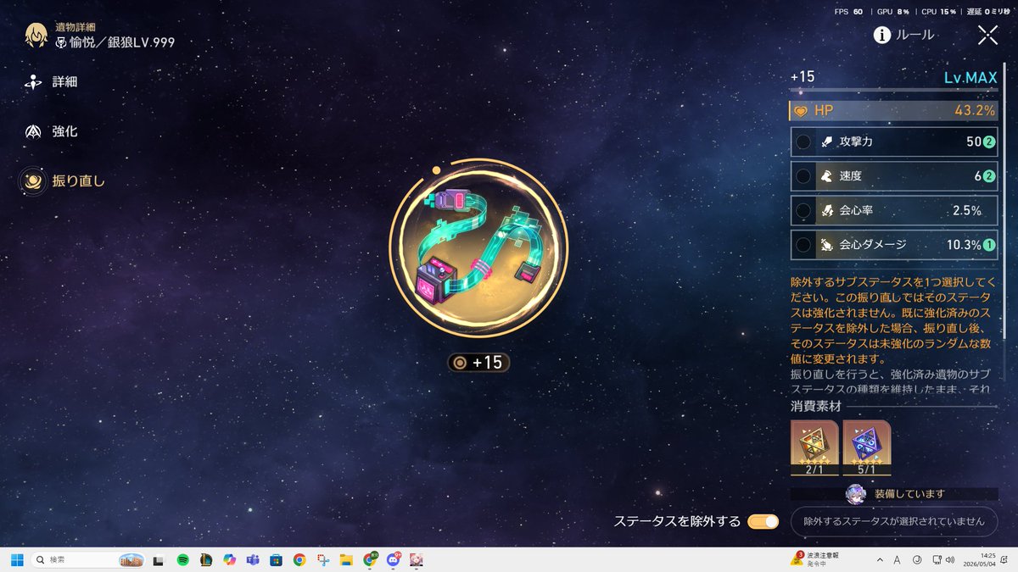The width and height of the screenshot is (1018, 572).
Task: Click the 装備しています equipped character portrait
Action: click(855, 494)
